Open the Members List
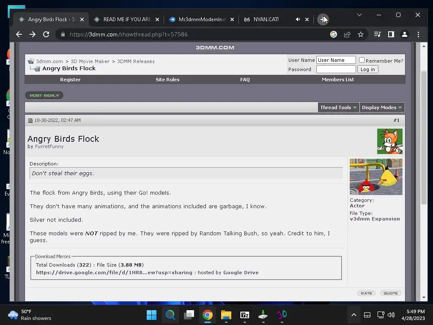433x325 pixels. (338, 80)
